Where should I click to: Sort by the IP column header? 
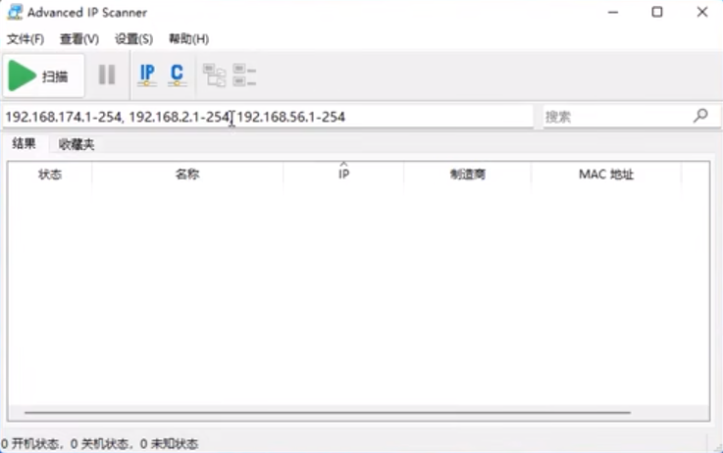[x=343, y=175]
